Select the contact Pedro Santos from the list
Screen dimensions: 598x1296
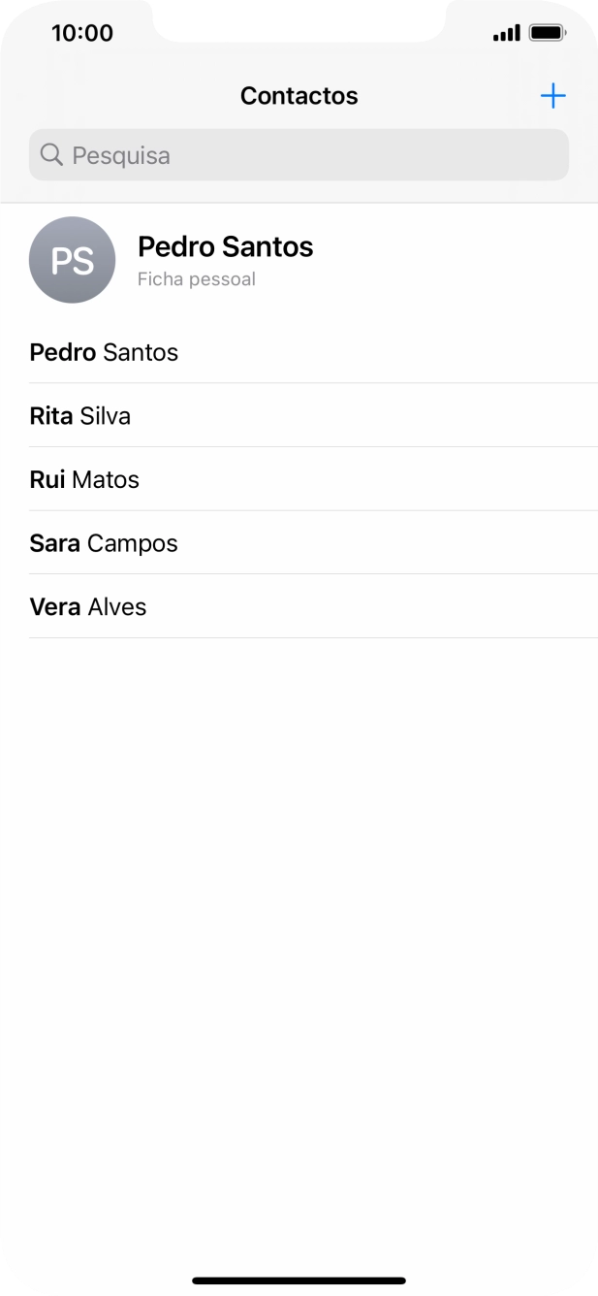tap(104, 352)
